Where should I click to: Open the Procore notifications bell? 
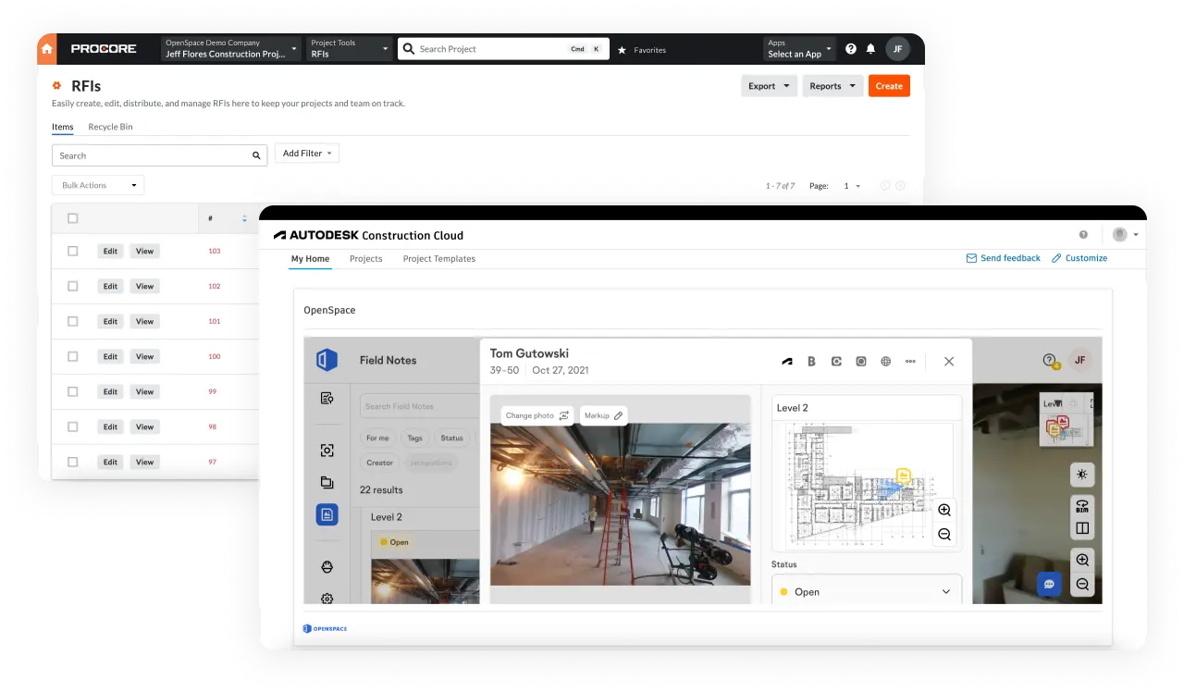point(870,49)
